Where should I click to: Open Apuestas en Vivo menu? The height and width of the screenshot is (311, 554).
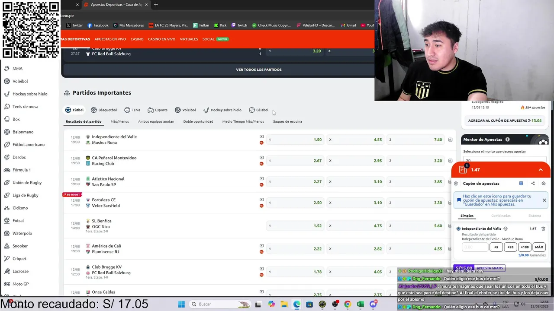coord(110,39)
